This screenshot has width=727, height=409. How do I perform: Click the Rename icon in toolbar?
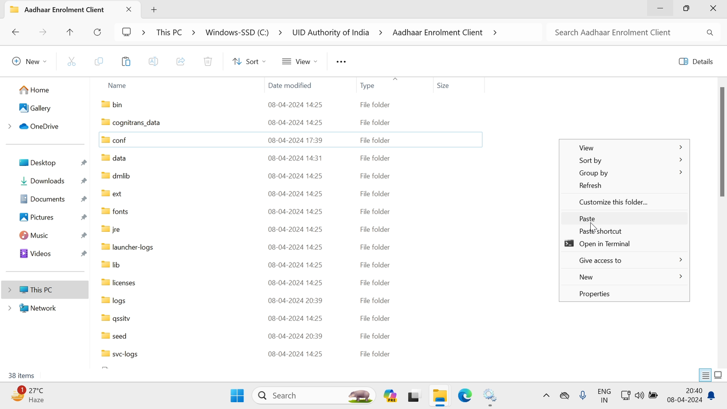pyautogui.click(x=153, y=61)
